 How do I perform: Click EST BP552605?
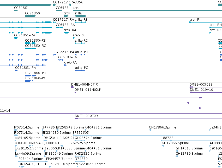click(147, 135)
